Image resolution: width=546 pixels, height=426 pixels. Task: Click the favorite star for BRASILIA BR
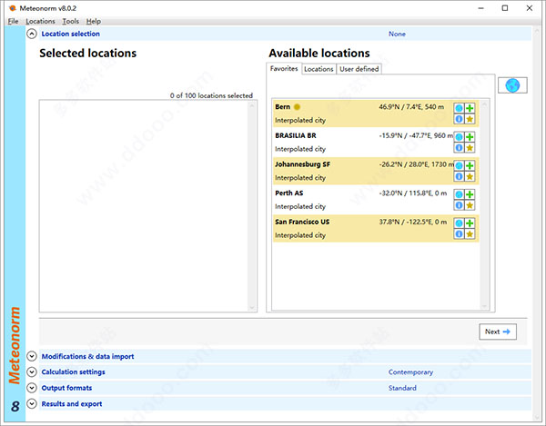tap(470, 148)
